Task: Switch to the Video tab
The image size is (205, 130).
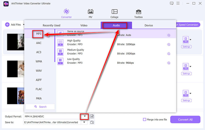Action: tap(84, 25)
